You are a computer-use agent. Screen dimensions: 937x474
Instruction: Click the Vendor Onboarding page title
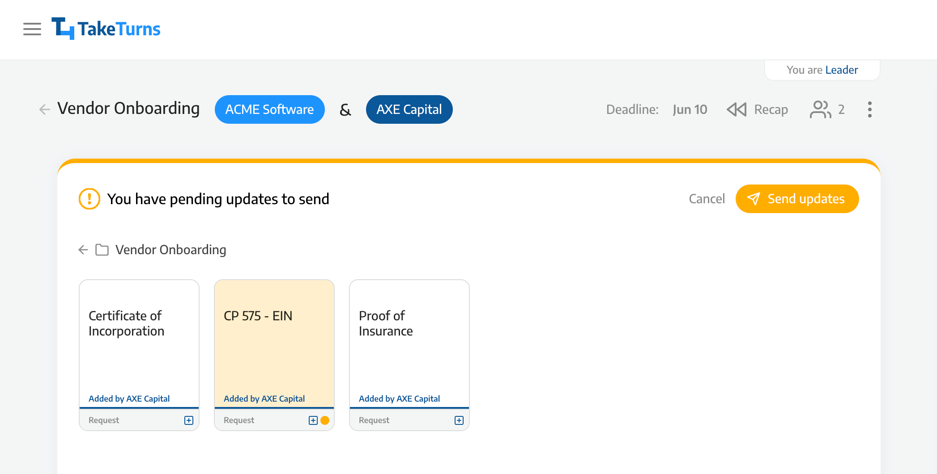(128, 109)
